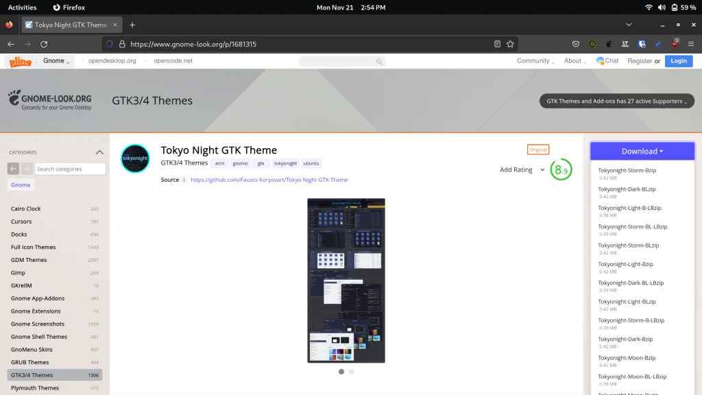
Task: Click the Login button
Action: tap(678, 61)
